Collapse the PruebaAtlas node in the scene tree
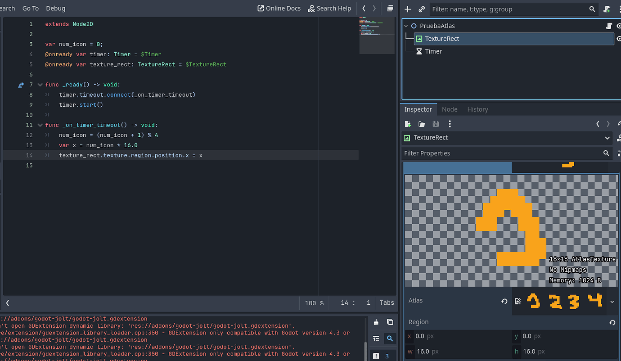 (x=406, y=26)
